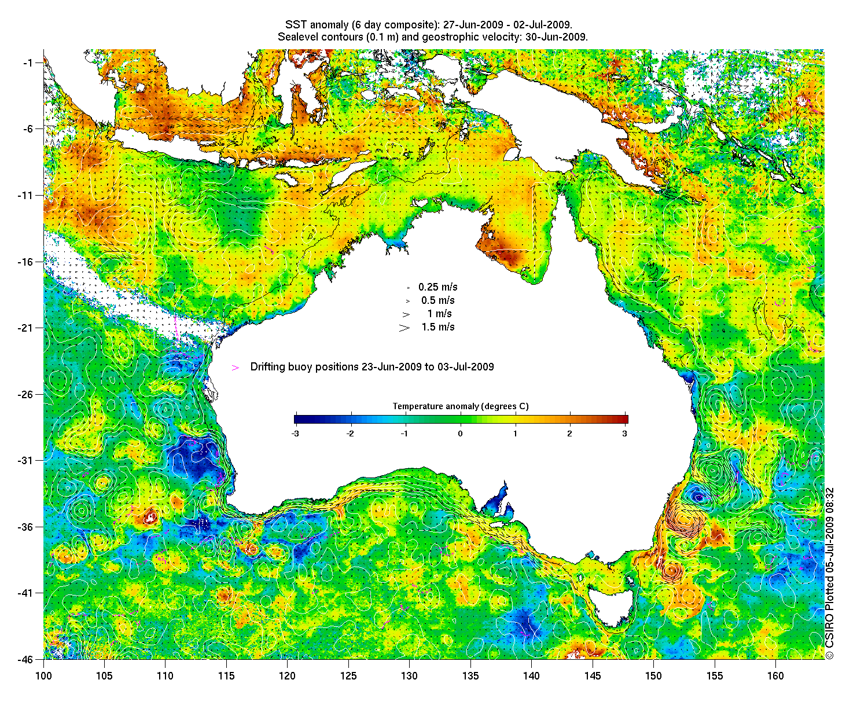Image resolution: width=868 pixels, height=709 pixels.
Task: Click colorbar tick label 2
Action: point(570,434)
